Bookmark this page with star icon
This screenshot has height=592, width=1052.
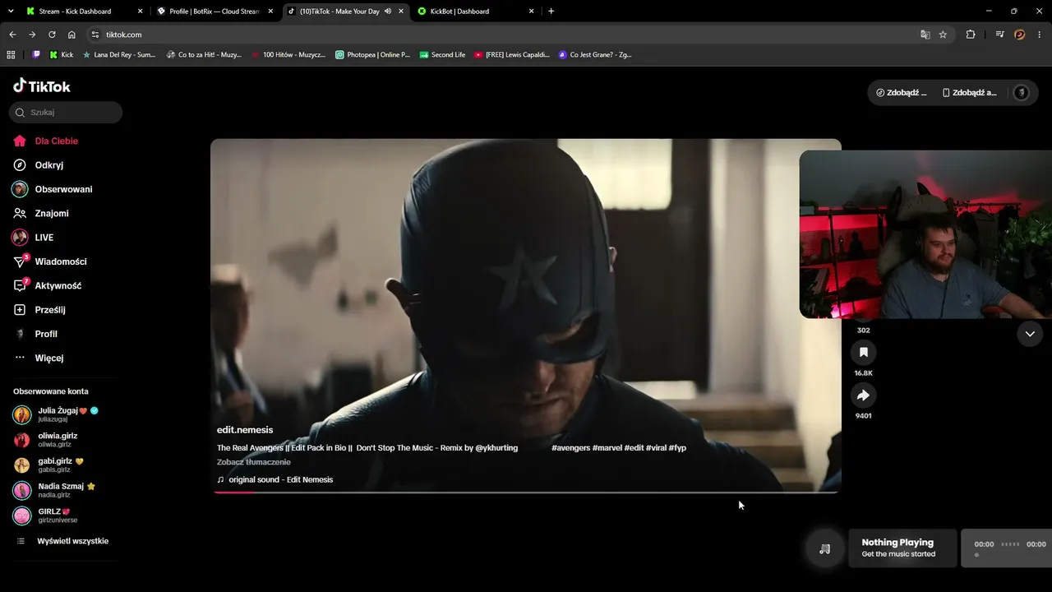pyautogui.click(x=943, y=35)
